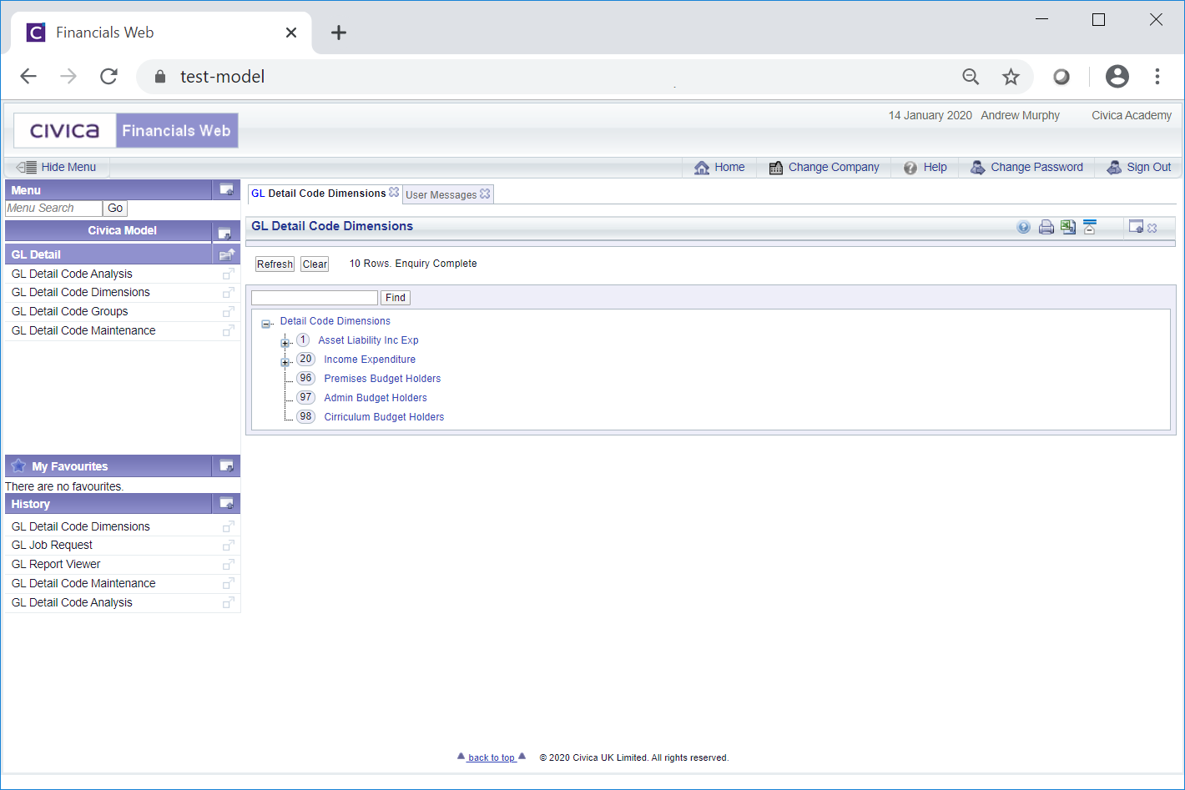Image resolution: width=1185 pixels, height=790 pixels.
Task: Click the Detail Code Dimensions root link
Action: tap(335, 321)
